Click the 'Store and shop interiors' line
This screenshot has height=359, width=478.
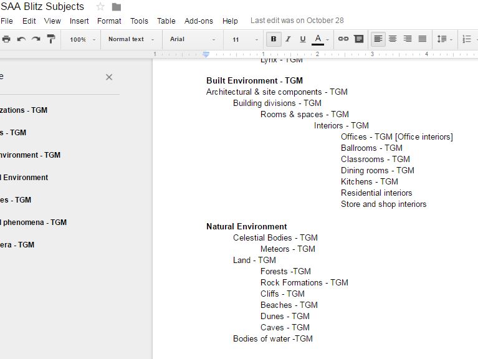[383, 204]
